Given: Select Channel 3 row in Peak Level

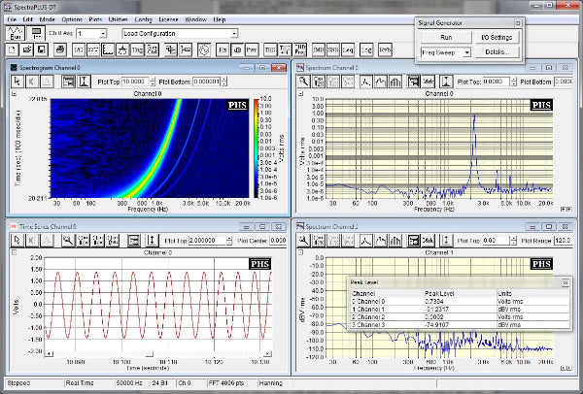Looking at the screenshot, I should (459, 325).
